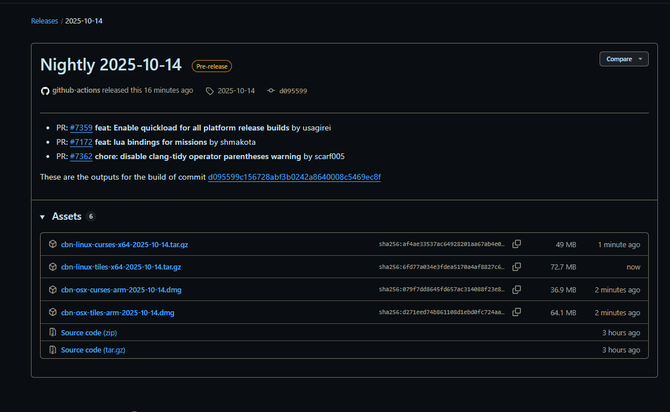Screen dimensions: 670x412
Task: Click the sha256:6fd77a034e3f... hash text
Action: 442,267
